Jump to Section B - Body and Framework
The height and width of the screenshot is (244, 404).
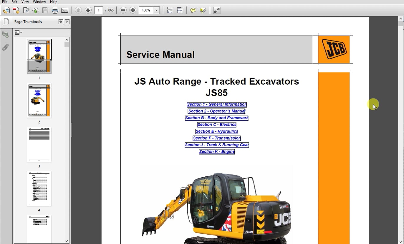(217, 118)
